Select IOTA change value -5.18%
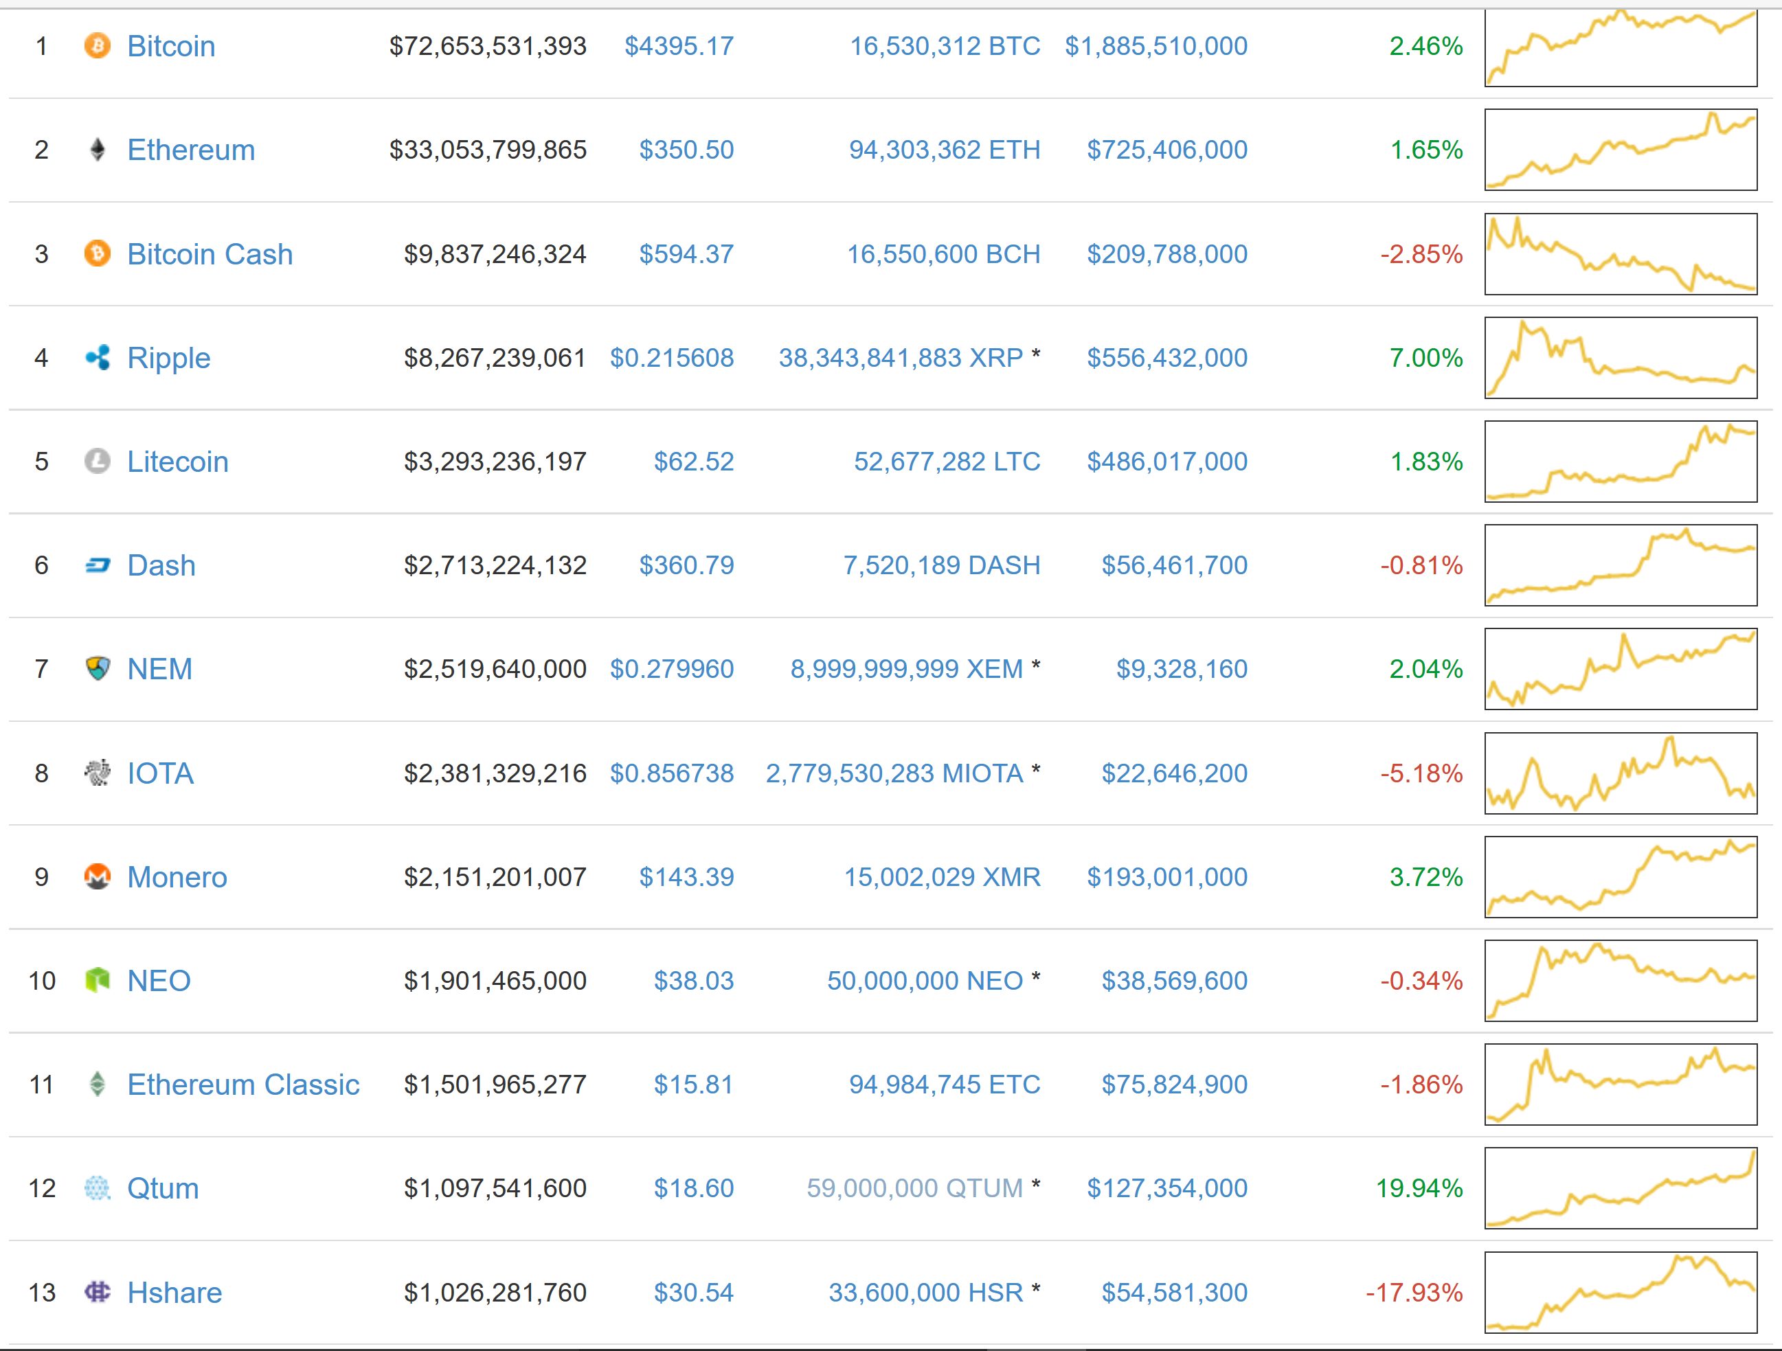This screenshot has width=1782, height=1351. tap(1422, 773)
